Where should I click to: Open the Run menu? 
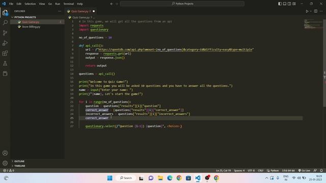[58, 4]
